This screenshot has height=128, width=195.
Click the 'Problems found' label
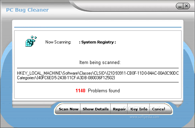pos(104,91)
